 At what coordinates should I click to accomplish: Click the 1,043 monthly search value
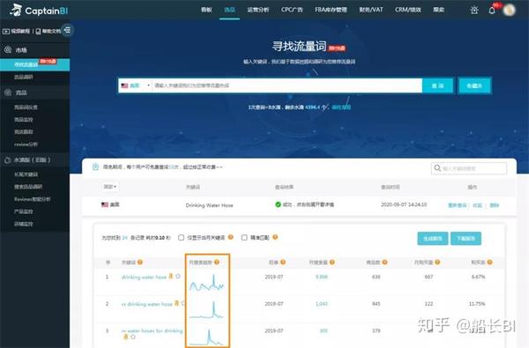(x=322, y=304)
